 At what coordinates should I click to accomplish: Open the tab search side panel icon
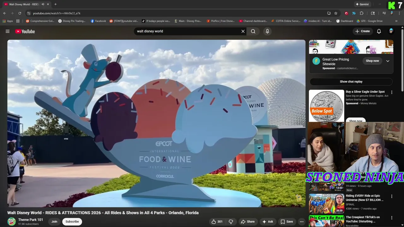(373, 13)
